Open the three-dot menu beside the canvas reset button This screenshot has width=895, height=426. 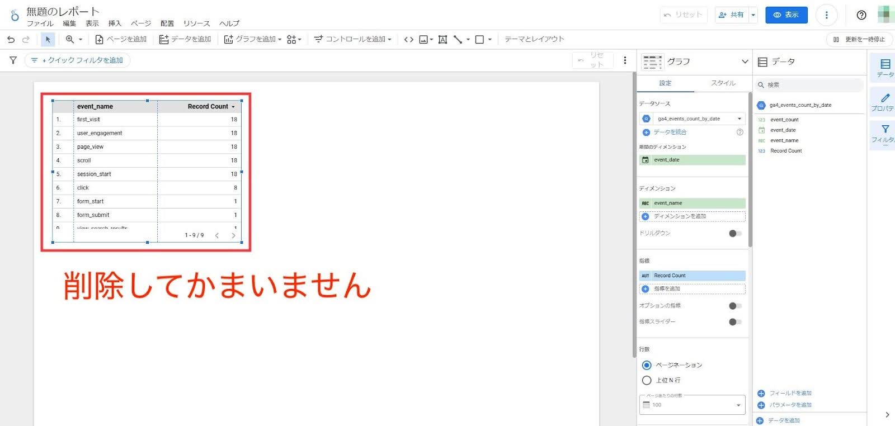pyautogui.click(x=625, y=60)
